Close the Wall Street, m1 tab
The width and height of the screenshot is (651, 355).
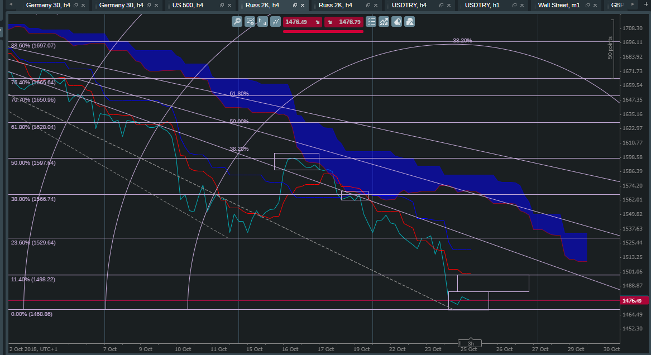tap(595, 6)
